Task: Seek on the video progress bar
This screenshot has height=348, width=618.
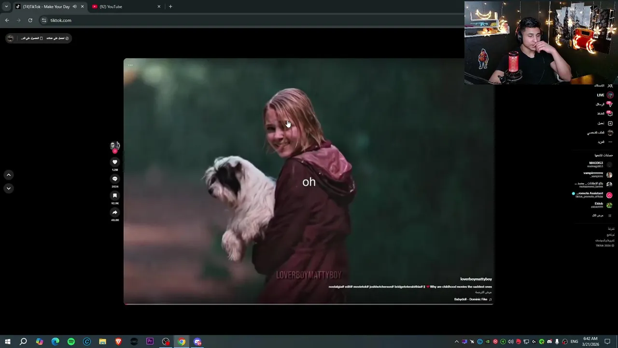Action: 309,304
